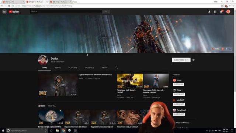Open the upload video icon
236x133 pixels.
(x=209, y=11)
